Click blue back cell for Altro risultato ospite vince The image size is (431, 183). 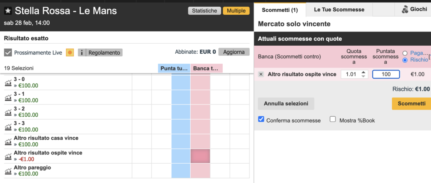point(181,156)
